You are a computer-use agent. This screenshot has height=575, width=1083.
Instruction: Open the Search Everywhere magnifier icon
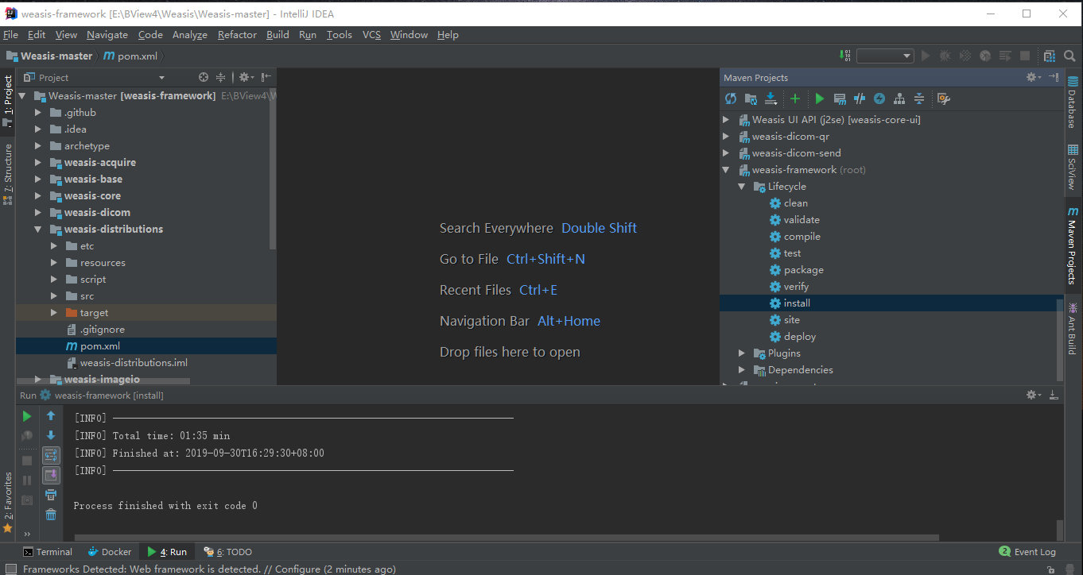pos(1069,56)
